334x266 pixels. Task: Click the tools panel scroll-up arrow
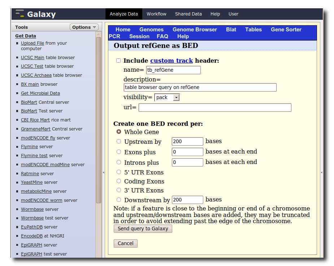coord(98,34)
